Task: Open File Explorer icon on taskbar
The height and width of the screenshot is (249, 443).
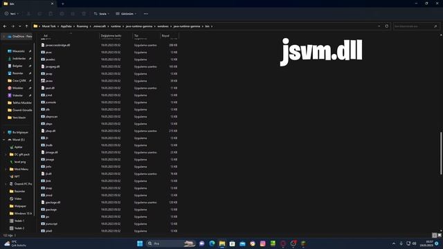Action: point(222,243)
